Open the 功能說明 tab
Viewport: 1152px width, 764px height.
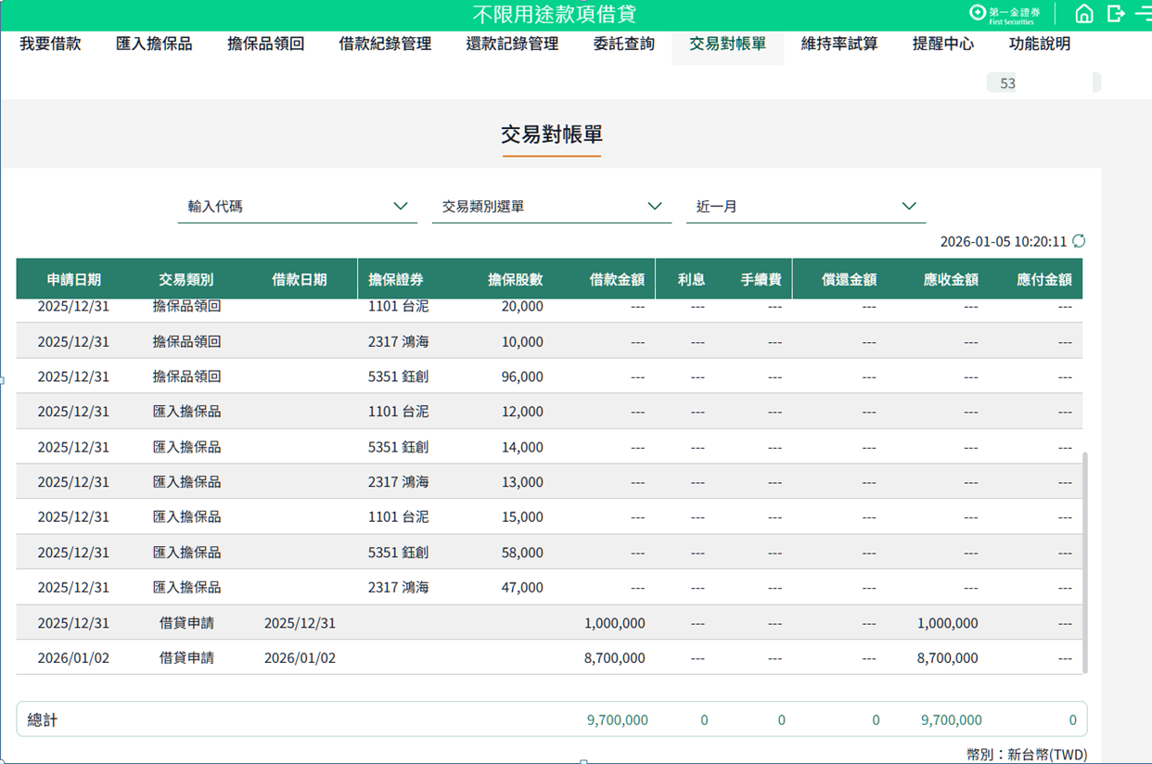pos(1040,44)
